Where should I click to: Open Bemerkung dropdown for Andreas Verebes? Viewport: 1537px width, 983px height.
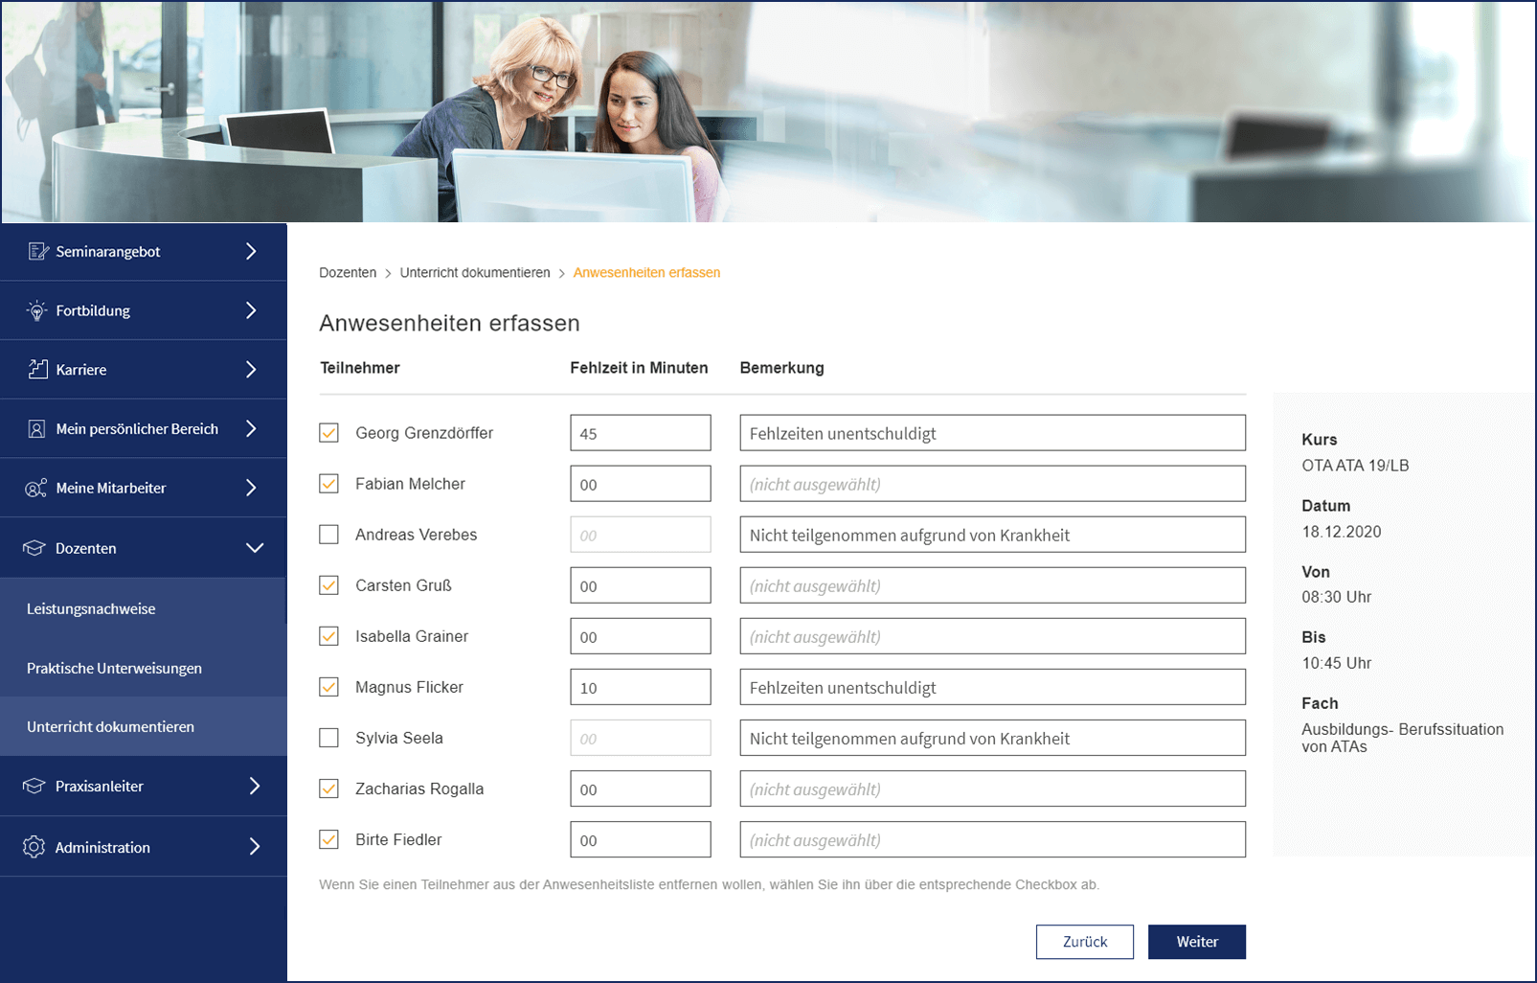point(992,535)
